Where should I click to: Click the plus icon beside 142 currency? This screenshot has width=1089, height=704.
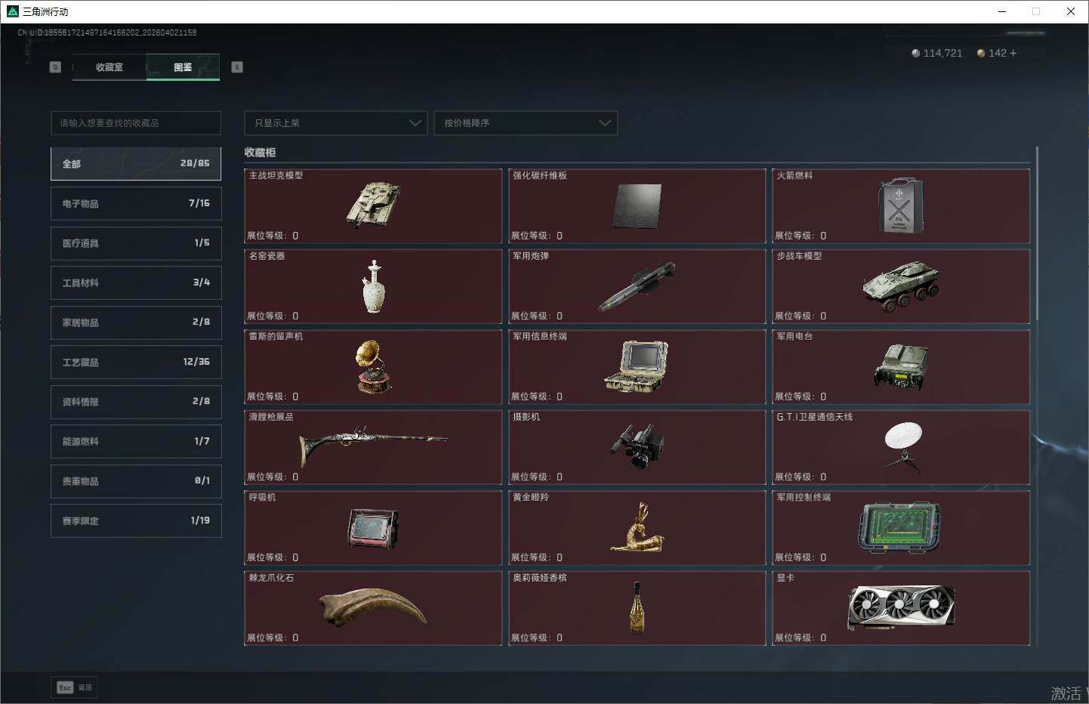(1013, 53)
